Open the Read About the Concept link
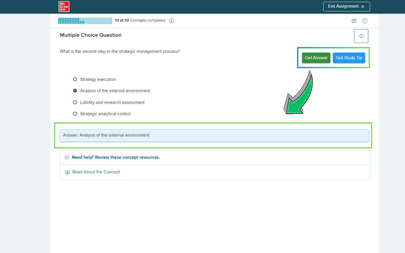Image resolution: width=405 pixels, height=253 pixels. 96,172
